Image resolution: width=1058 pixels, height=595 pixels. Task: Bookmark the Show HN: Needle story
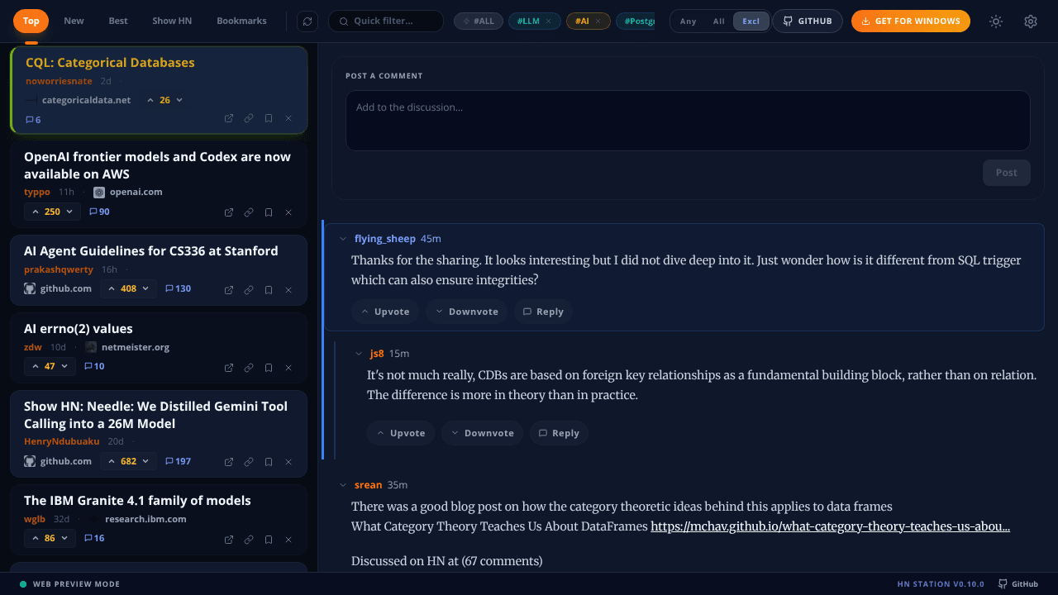[269, 462]
